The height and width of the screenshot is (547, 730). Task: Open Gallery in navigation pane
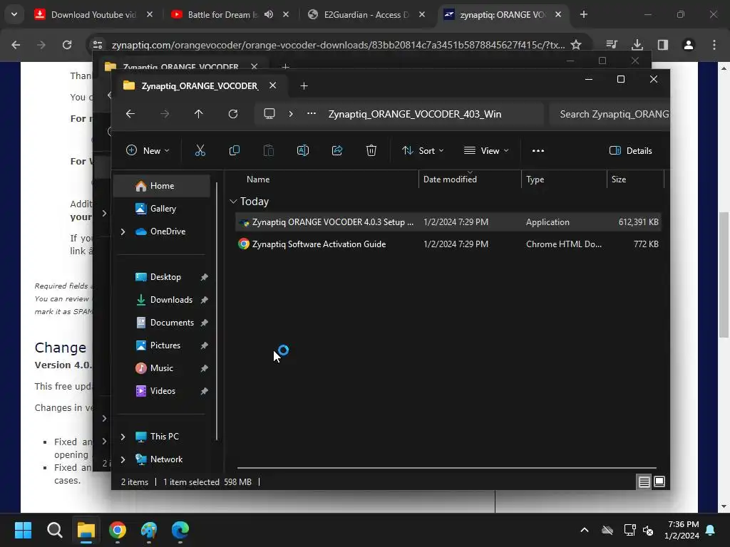pos(162,209)
